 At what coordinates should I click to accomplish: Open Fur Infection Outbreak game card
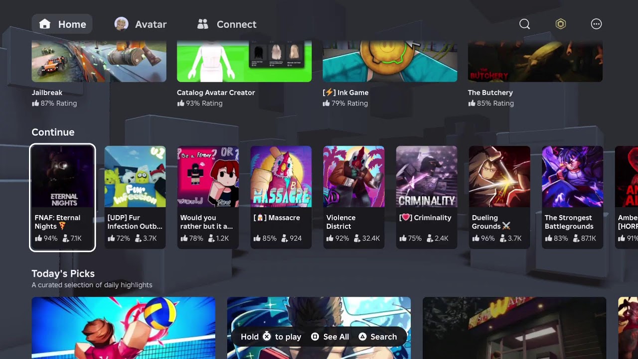135,197
